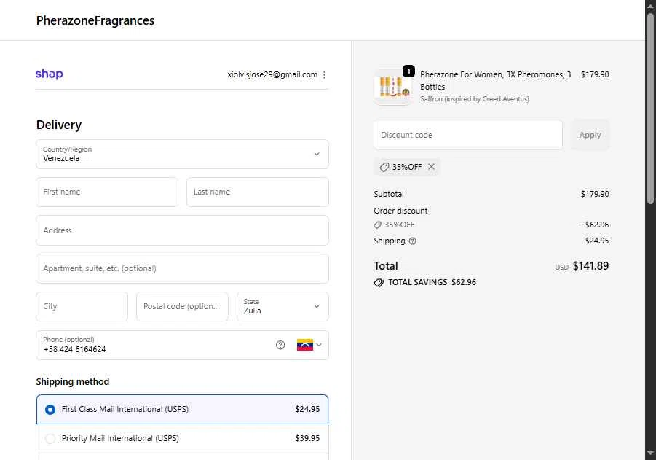The image size is (656, 460).
Task: Click the item quantity badge
Action: (408, 71)
